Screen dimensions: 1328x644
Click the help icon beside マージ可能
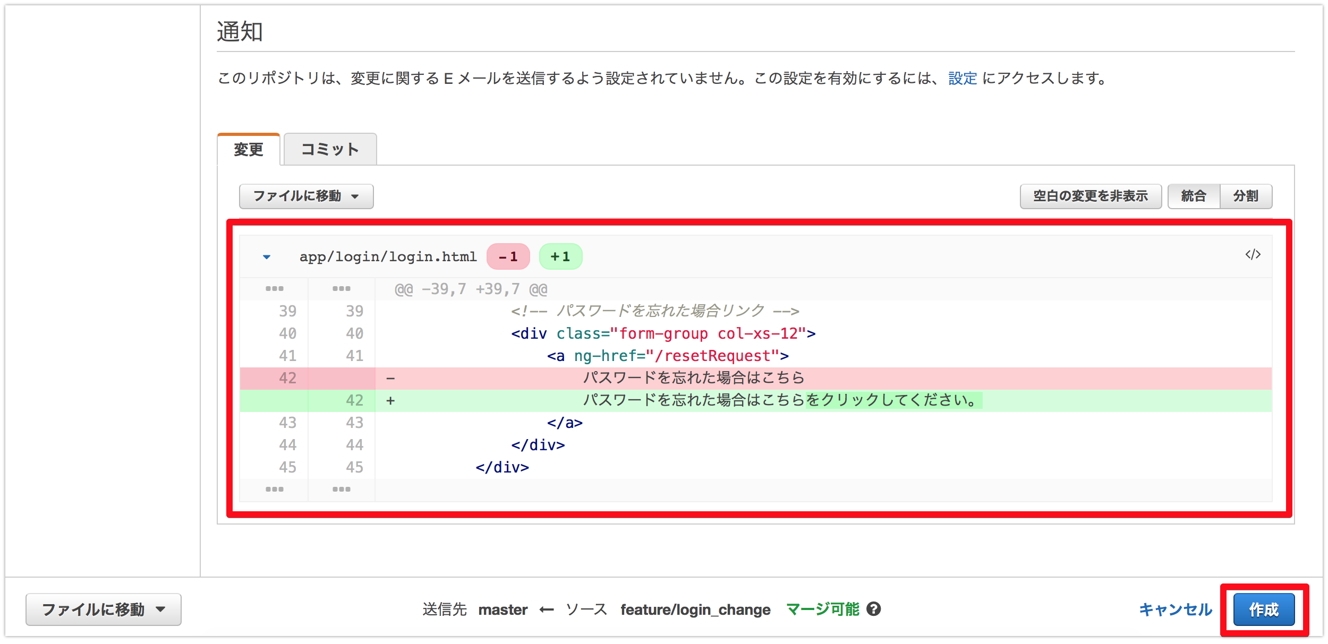[874, 609]
